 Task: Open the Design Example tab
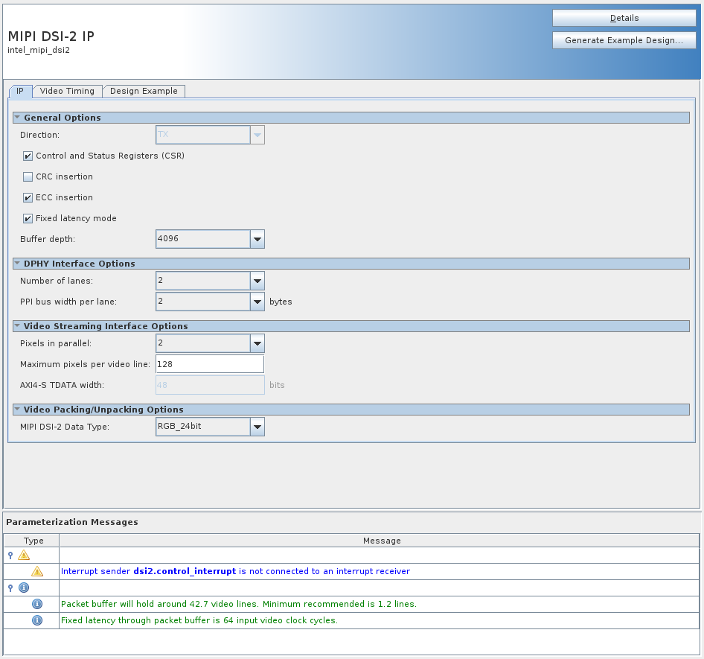point(144,91)
